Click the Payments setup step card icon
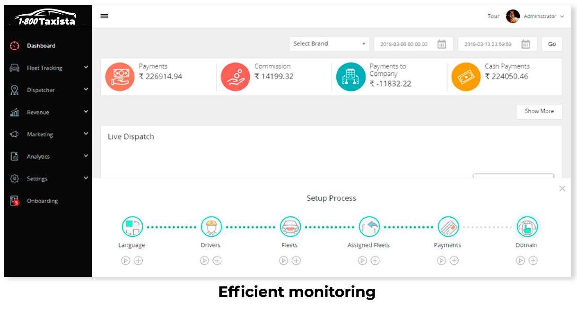577x311 pixels. click(448, 227)
